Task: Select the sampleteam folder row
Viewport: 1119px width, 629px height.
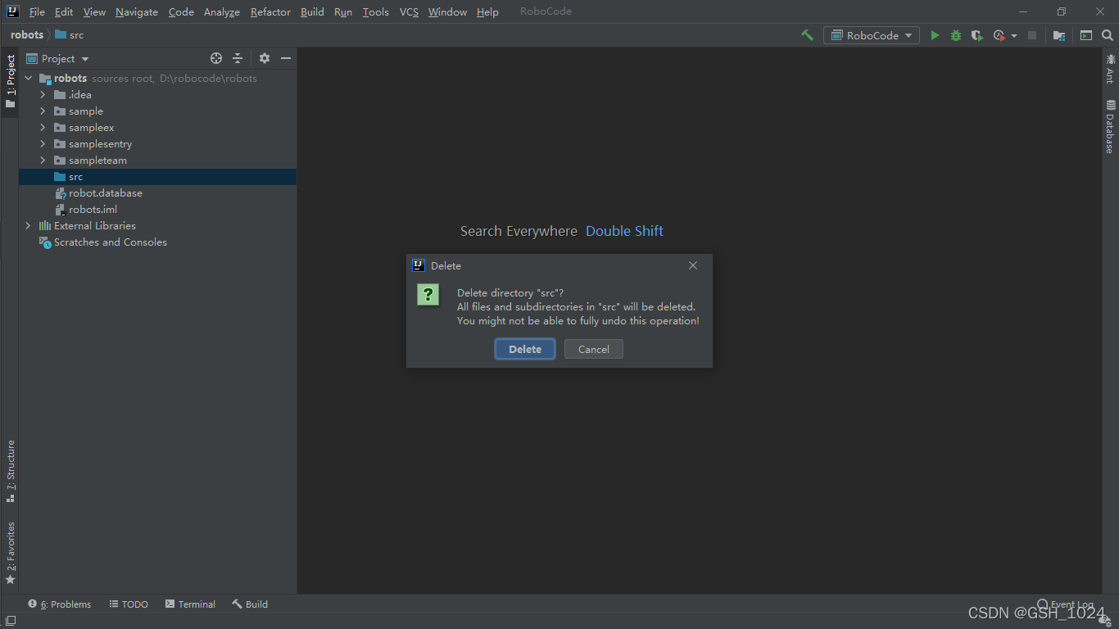Action: point(157,161)
